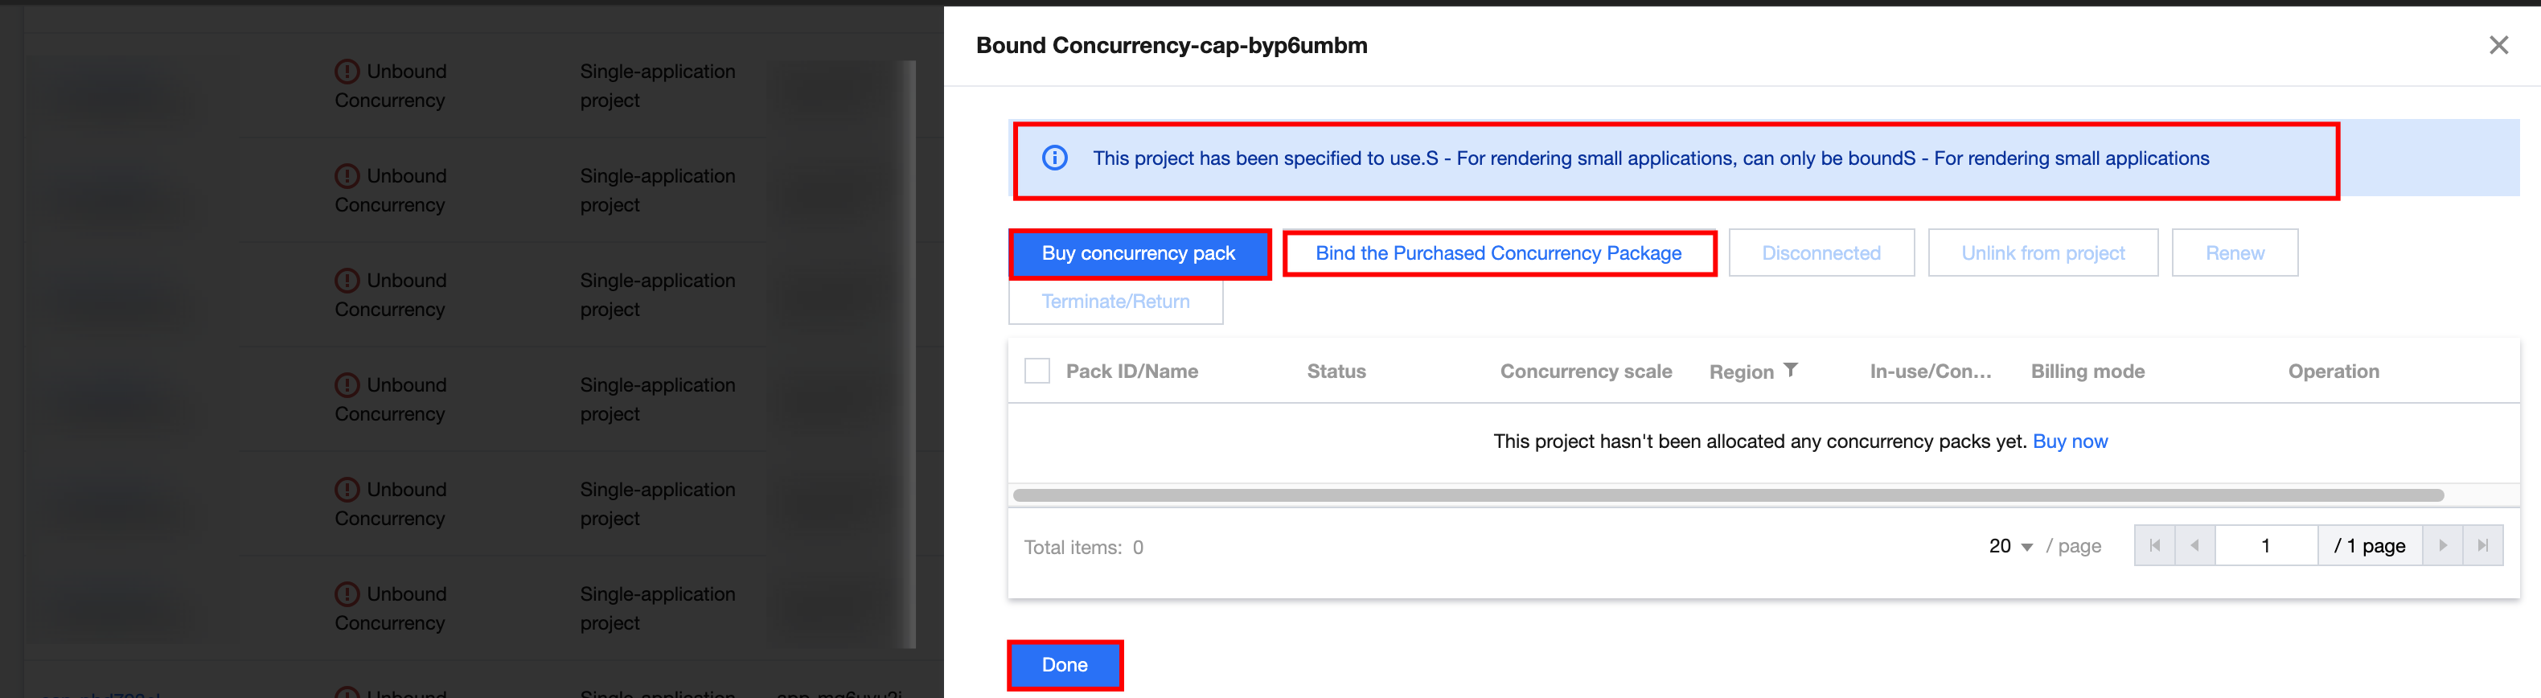Viewport: 2541px width, 698px height.
Task: Click the Region filter funnel icon
Action: [x=1790, y=370]
